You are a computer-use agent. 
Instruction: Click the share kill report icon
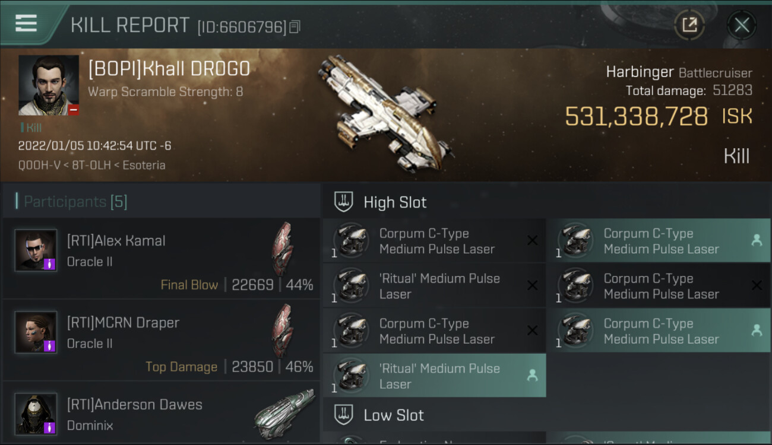coord(689,25)
